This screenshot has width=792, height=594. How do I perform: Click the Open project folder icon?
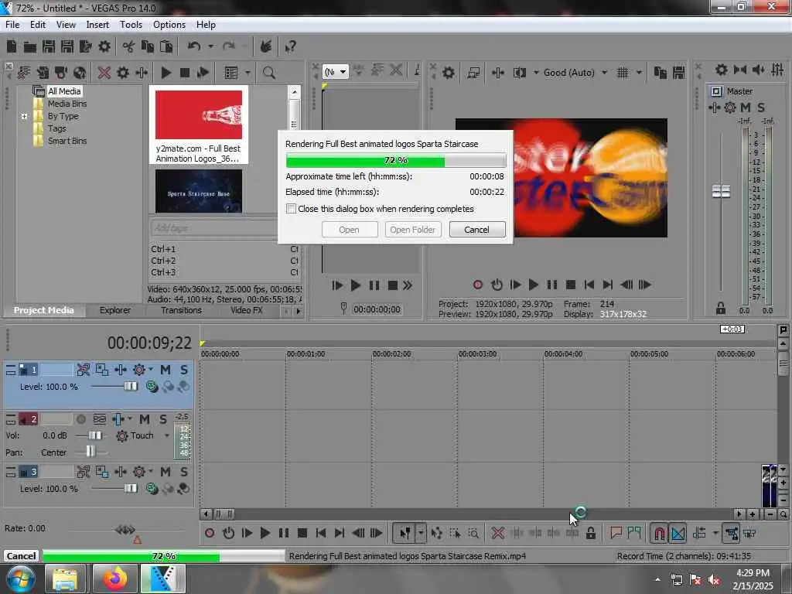click(30, 47)
